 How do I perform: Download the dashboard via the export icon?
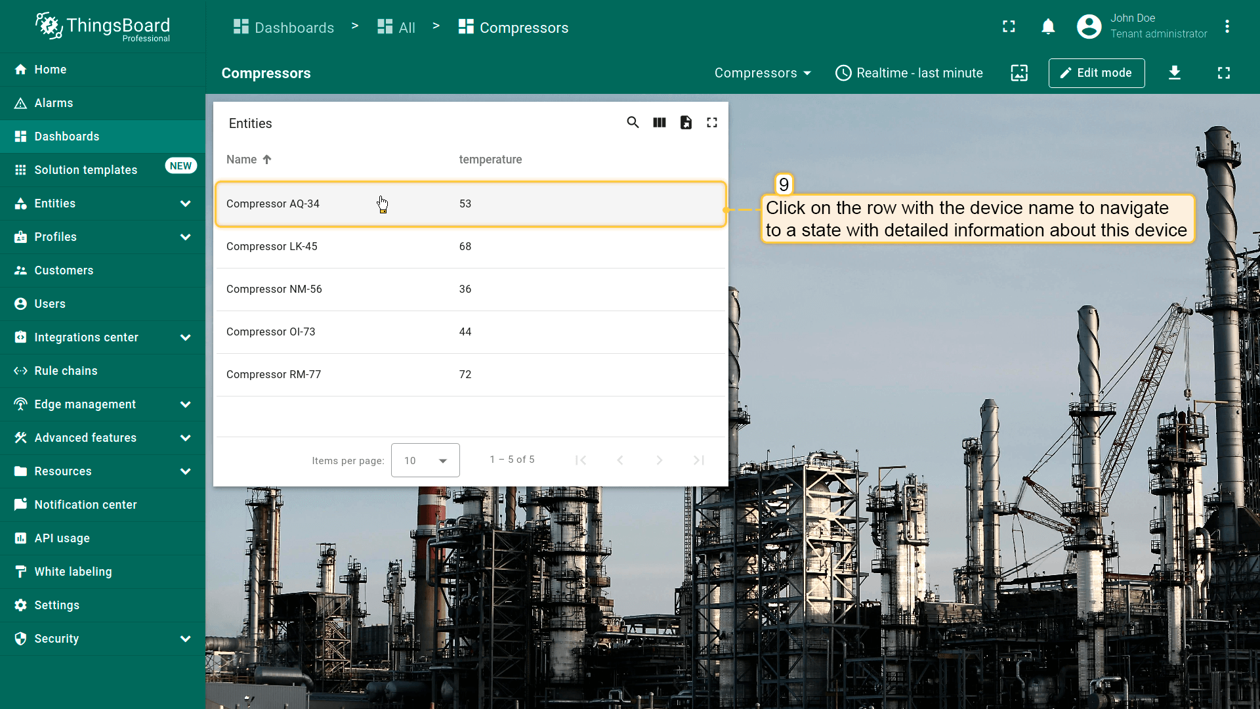(1175, 73)
